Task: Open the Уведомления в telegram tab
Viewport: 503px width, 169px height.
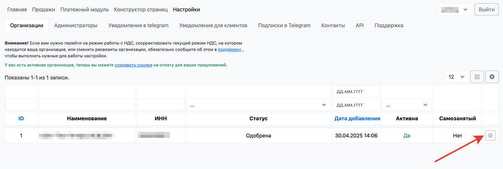Action: (x=138, y=25)
